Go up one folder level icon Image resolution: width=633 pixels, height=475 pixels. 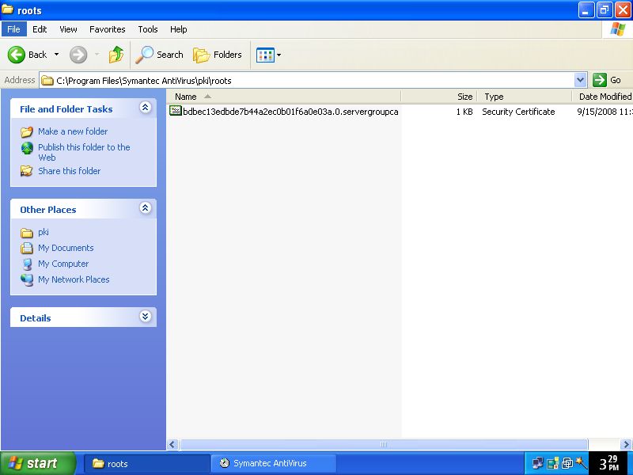click(116, 55)
